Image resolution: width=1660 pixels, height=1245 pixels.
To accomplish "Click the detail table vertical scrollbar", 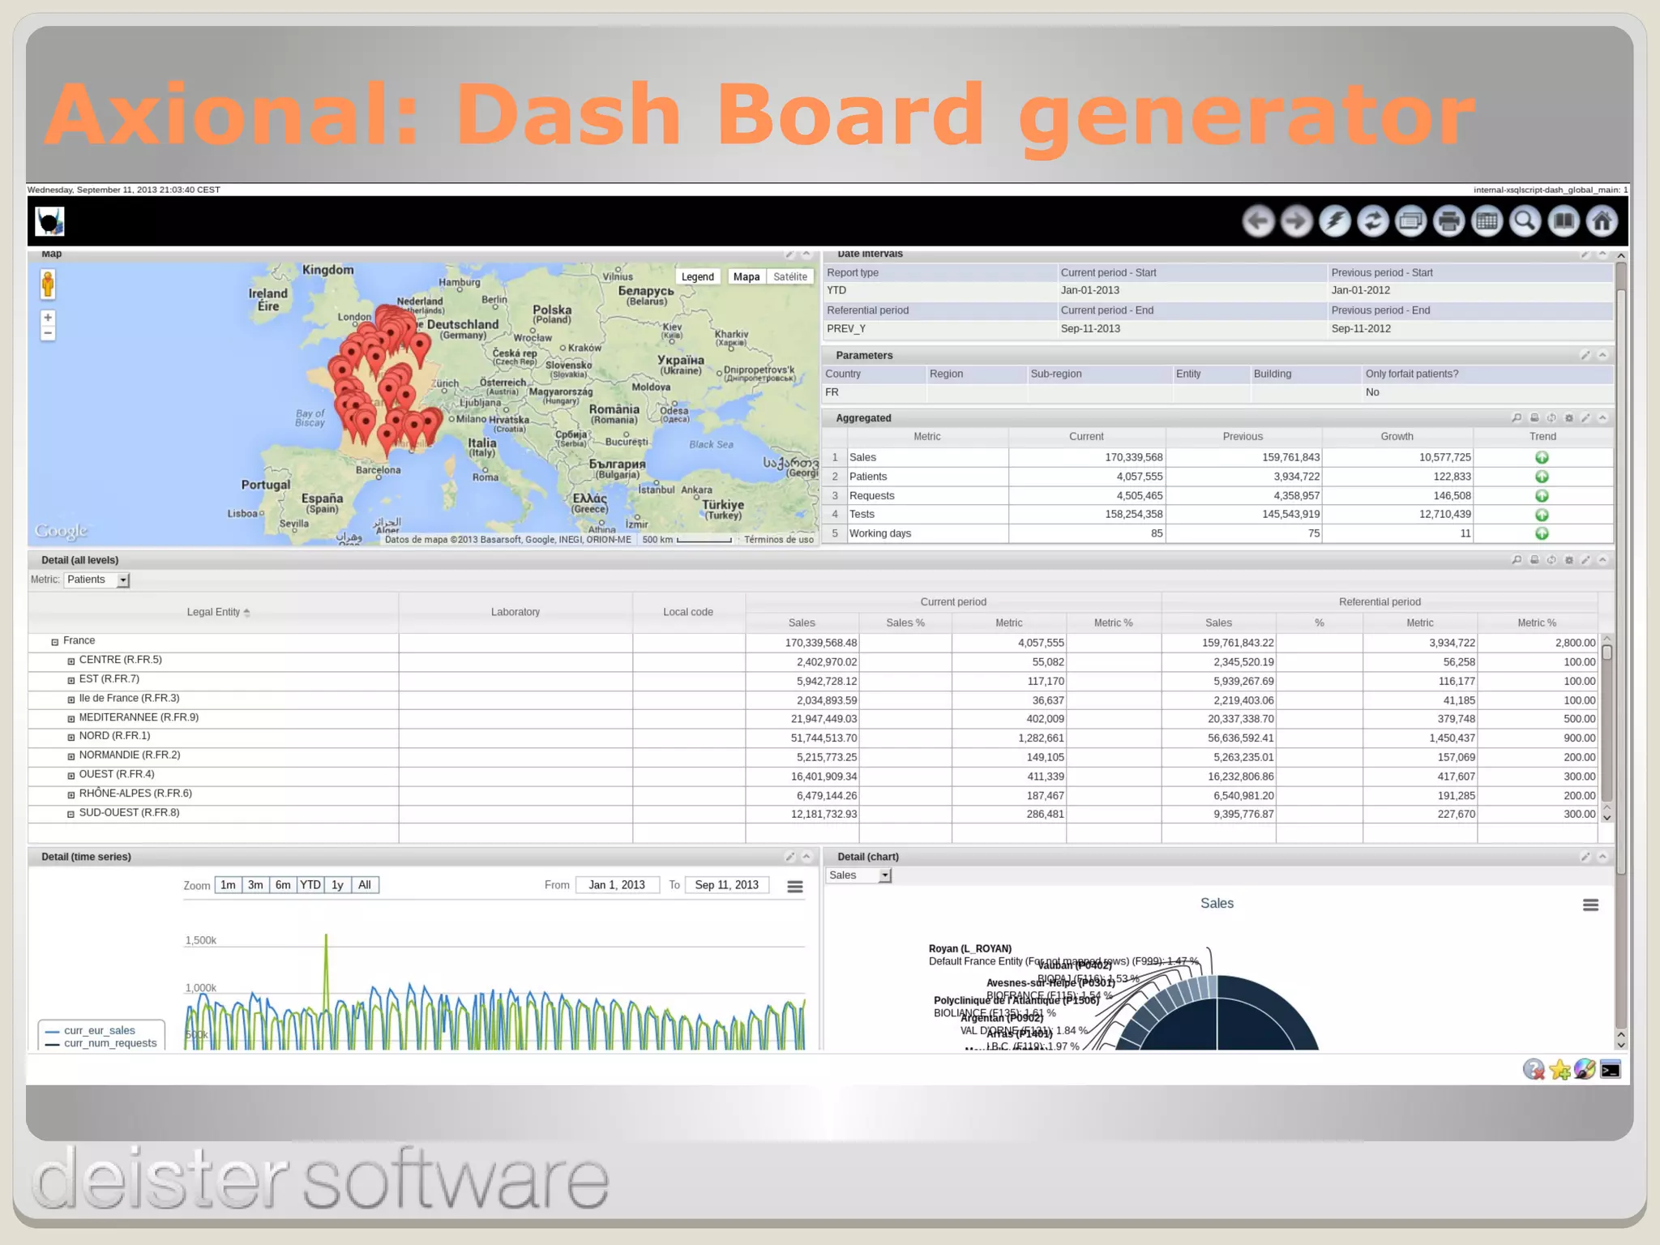I will [1607, 728].
